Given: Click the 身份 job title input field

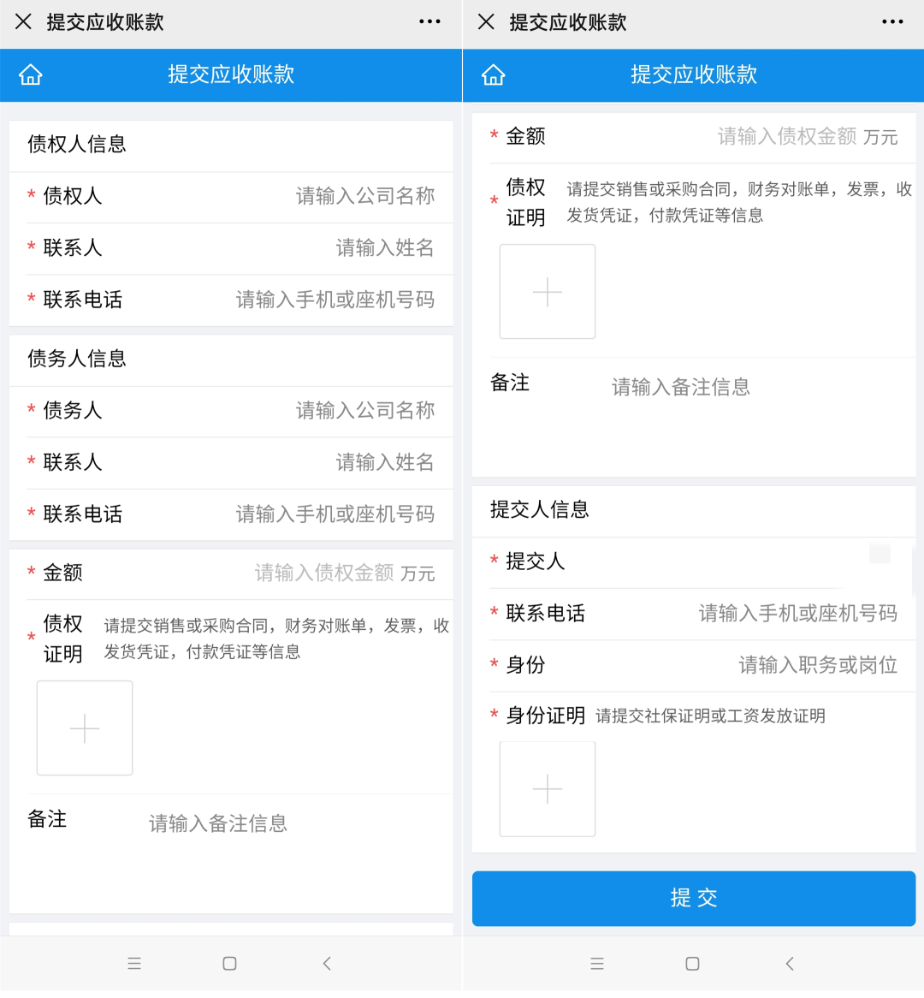Looking at the screenshot, I should (817, 665).
